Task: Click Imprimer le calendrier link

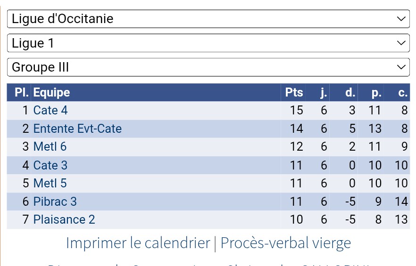Action: point(138,243)
